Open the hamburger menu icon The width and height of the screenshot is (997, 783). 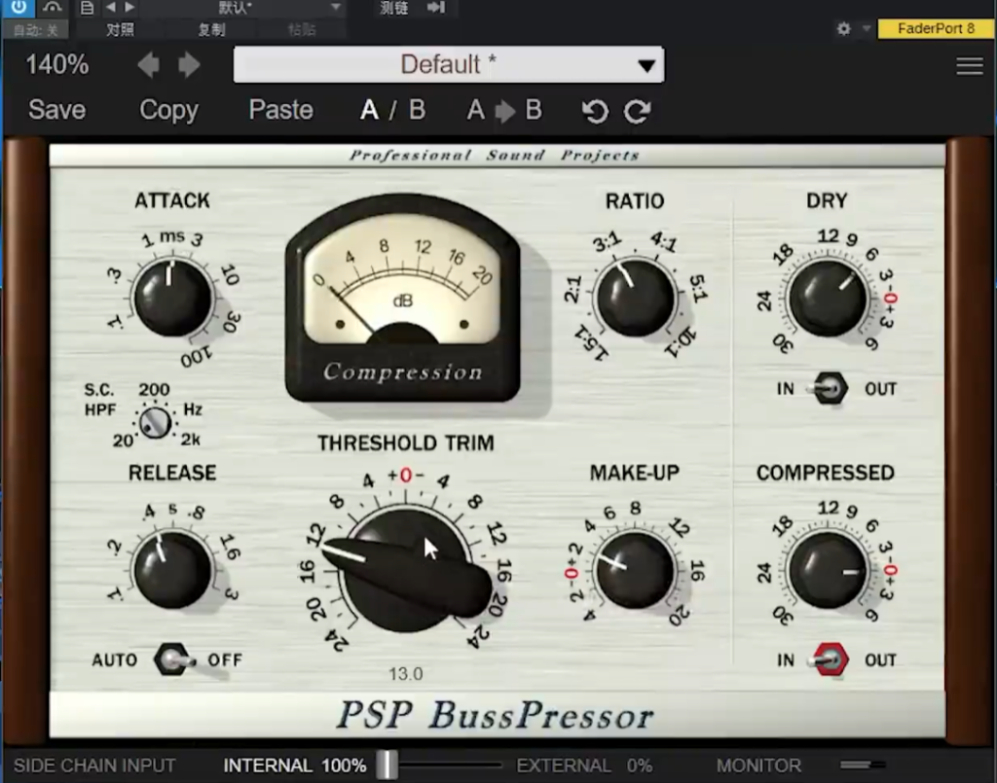pyautogui.click(x=969, y=66)
